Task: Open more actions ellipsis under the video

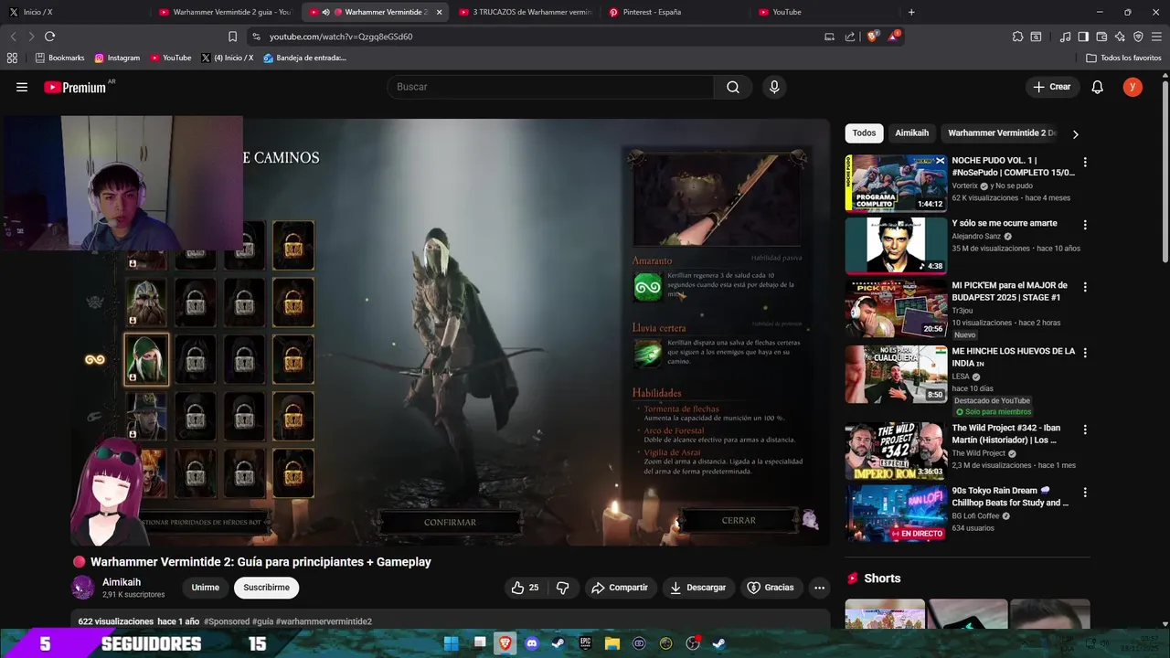Action: (820, 588)
